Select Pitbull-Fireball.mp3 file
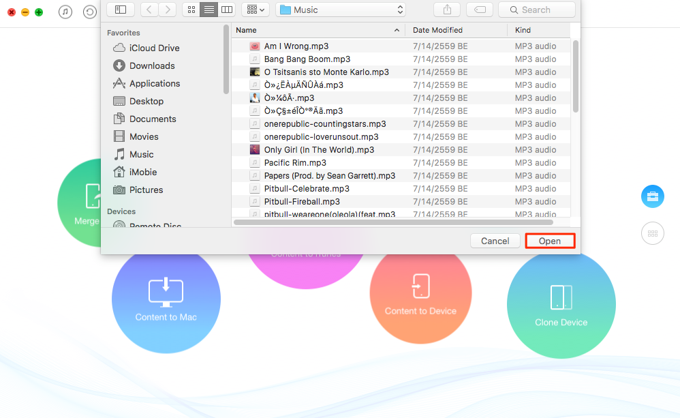 pos(401,202)
